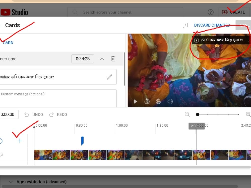Add a card with the plus icon
This screenshot has height=188, width=251.
(20, 141)
